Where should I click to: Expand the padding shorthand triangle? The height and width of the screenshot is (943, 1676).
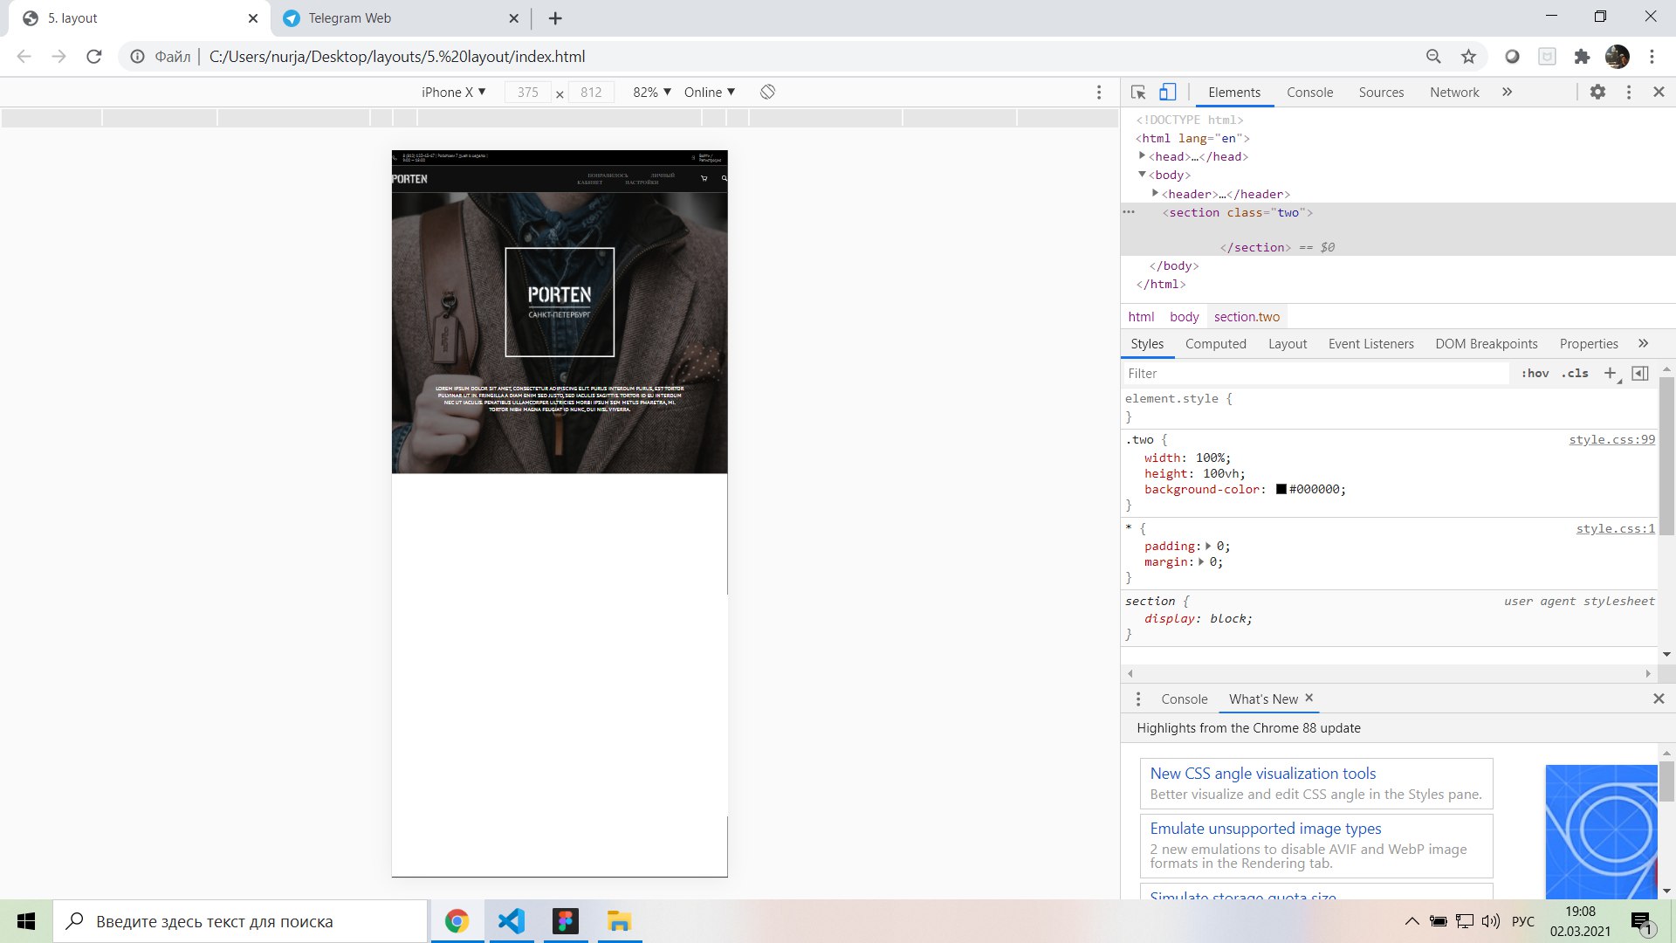1208,547
